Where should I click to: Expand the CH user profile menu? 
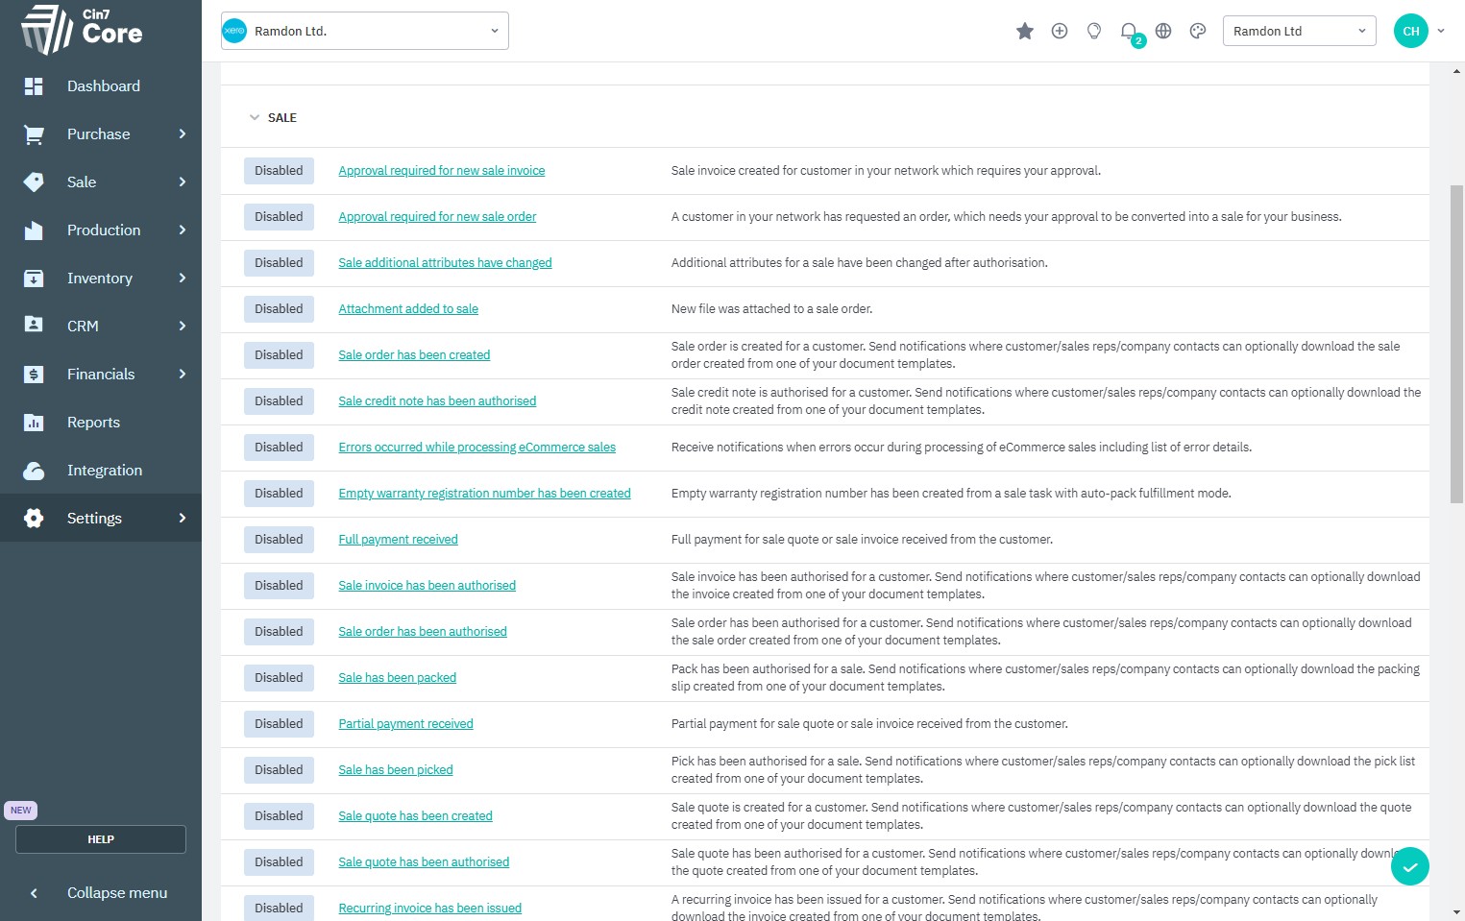pyautogui.click(x=1420, y=31)
